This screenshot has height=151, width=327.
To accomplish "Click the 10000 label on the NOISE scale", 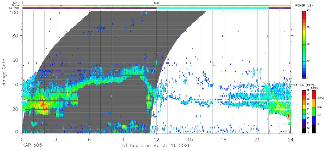I will click(321, 98).
